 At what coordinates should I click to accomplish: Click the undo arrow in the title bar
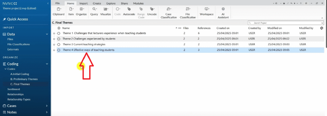click(x=291, y=3)
